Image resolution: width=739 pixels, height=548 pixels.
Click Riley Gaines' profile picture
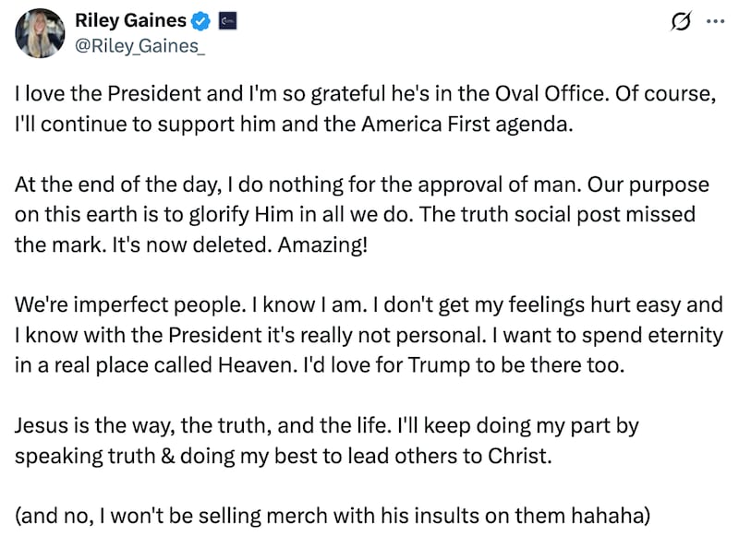click(40, 31)
